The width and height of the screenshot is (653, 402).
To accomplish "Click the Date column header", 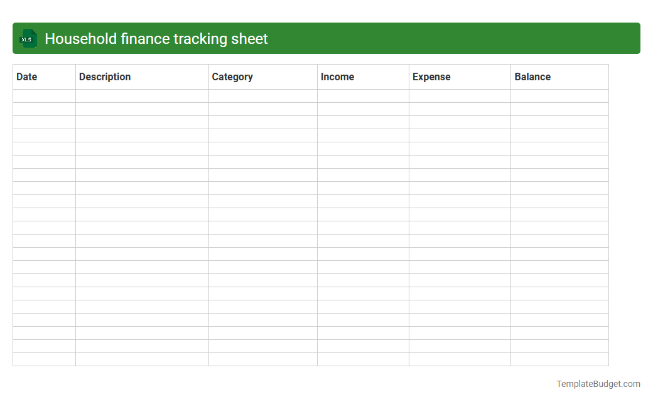I will pos(26,77).
